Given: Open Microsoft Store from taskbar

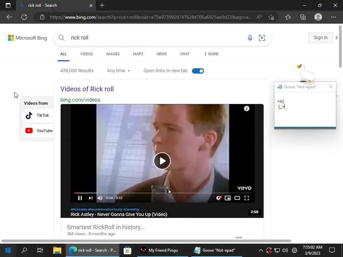Looking at the screenshot, I should point(127,250).
